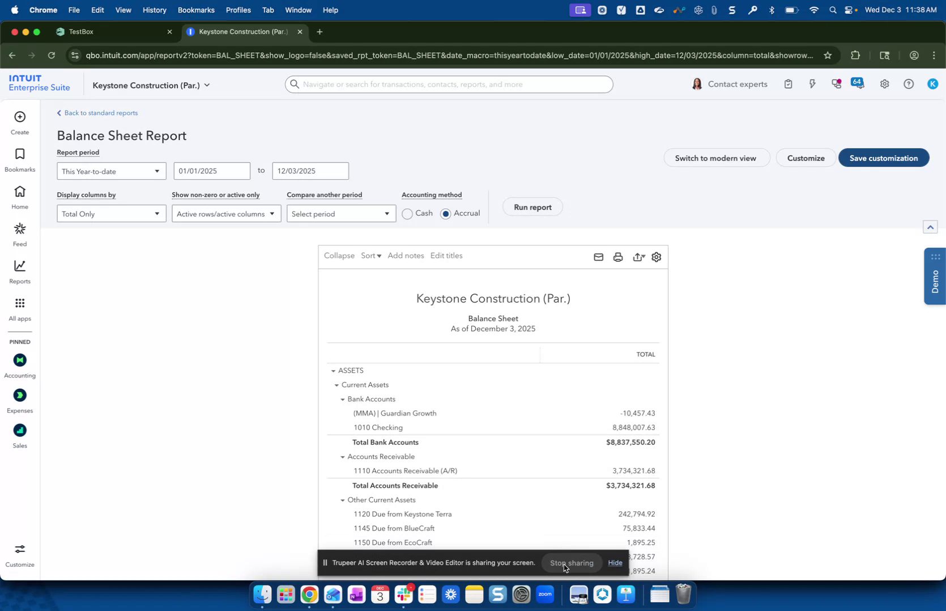This screenshot has height=611, width=946.
Task: Select the Accrual accounting method
Action: point(446,214)
